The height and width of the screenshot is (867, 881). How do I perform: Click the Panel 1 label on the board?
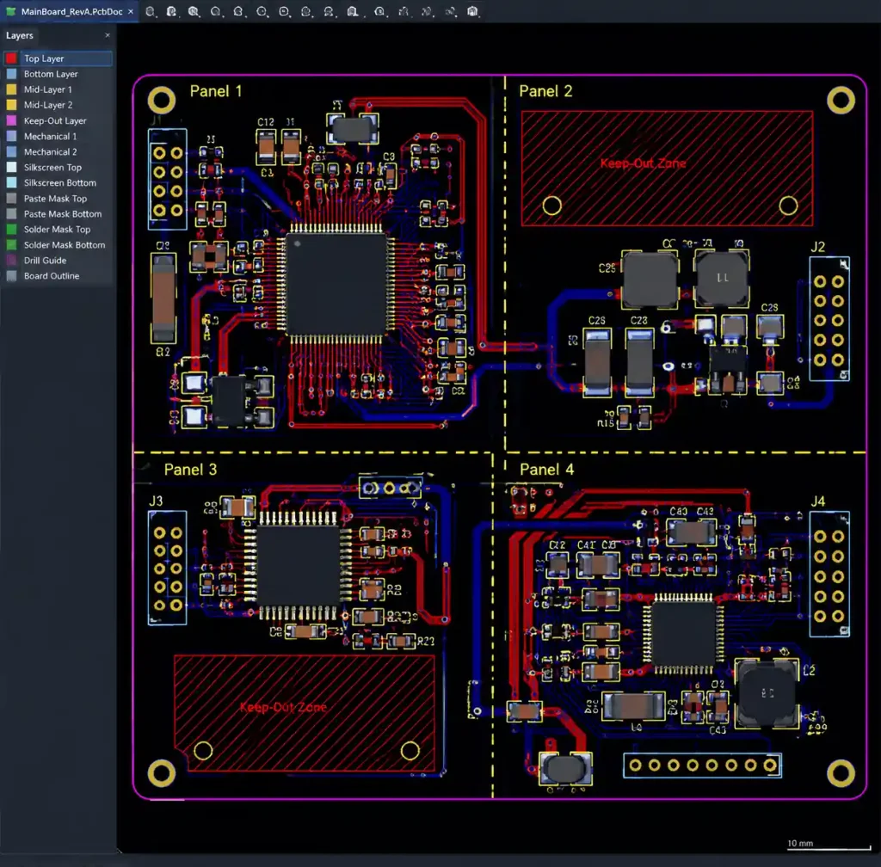click(216, 91)
